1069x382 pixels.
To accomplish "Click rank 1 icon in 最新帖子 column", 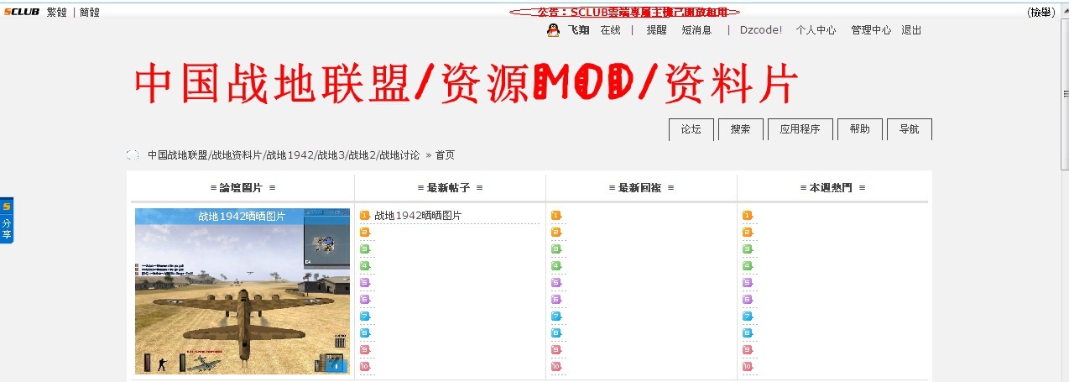I will point(365,216).
